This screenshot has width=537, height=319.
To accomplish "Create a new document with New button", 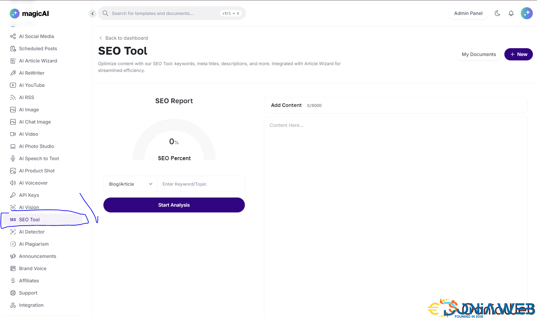I will (518, 54).
